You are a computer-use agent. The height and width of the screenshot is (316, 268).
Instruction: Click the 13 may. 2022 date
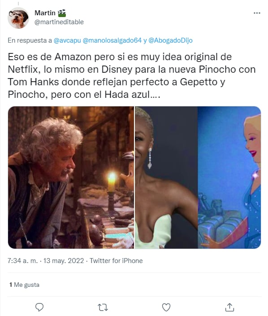pos(64,261)
